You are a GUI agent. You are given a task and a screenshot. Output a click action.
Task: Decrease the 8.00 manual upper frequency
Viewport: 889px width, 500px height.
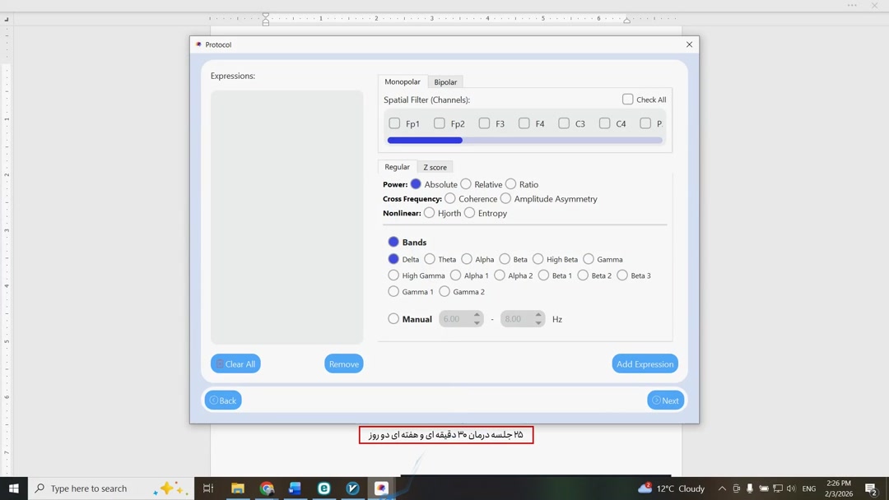click(538, 322)
